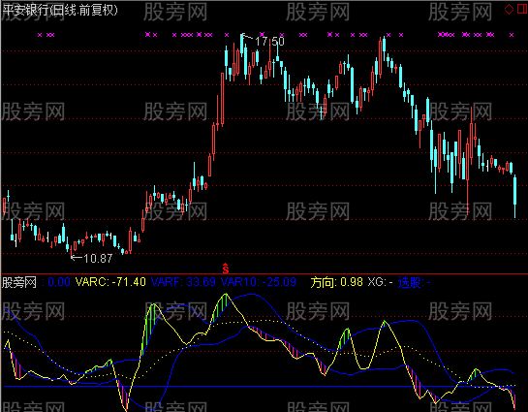Click the red S marker on the axis

click(x=226, y=269)
